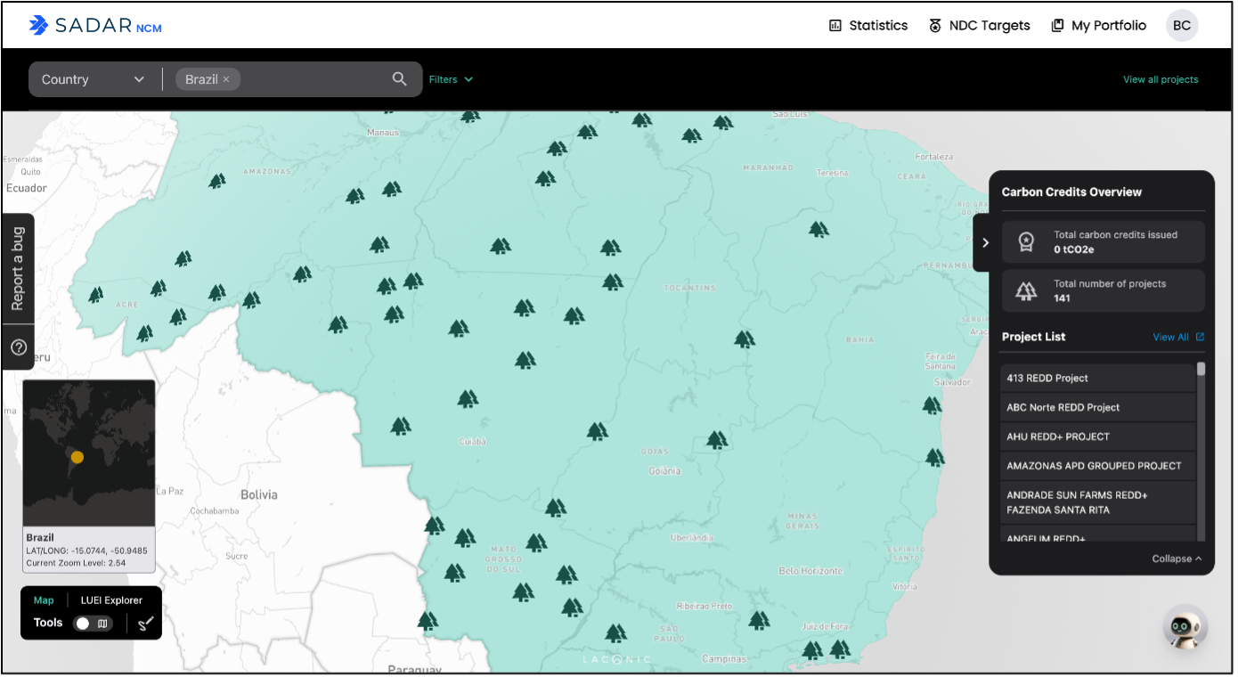Click the LAT/LONG coordinates text

[x=86, y=551]
